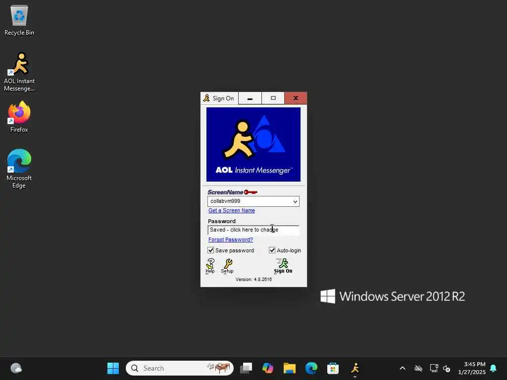507x380 pixels.
Task: Maximize the Sign On window
Action: pos(273,98)
